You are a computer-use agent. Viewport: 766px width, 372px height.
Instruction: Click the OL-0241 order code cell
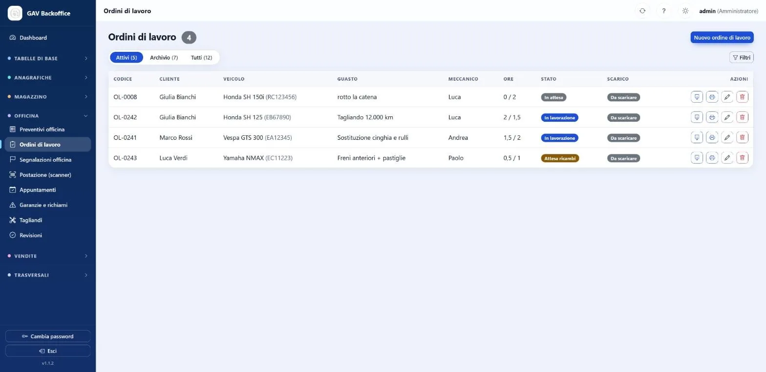[125, 138]
